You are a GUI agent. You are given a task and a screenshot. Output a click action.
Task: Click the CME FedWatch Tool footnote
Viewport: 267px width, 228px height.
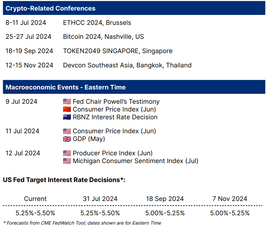[82, 223]
